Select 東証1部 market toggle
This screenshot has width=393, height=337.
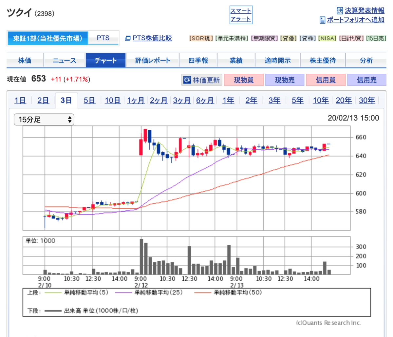[x=47, y=38]
